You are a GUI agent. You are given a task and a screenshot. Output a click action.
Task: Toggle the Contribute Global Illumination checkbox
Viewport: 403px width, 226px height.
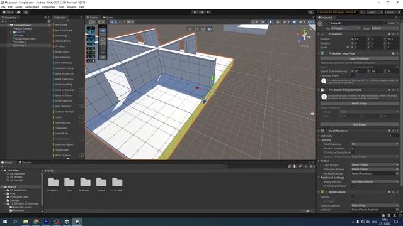[353, 152]
